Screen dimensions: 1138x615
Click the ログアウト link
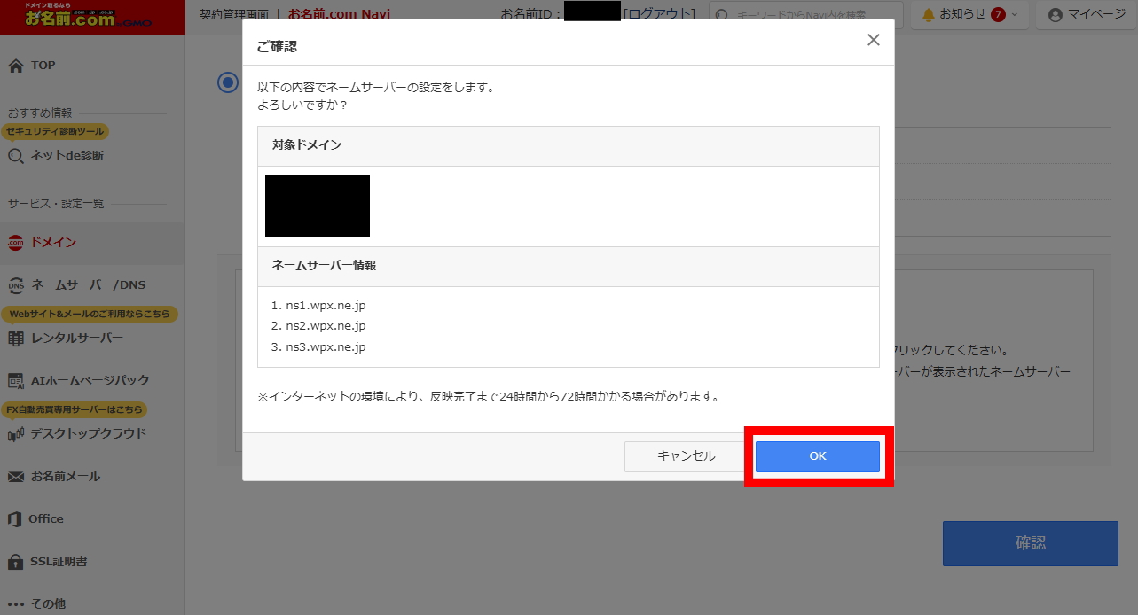[659, 14]
